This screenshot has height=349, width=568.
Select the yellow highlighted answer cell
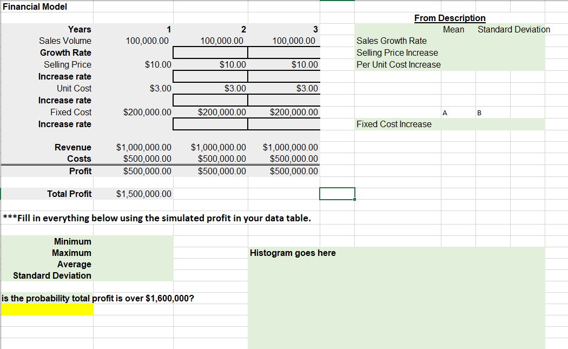click(x=47, y=310)
